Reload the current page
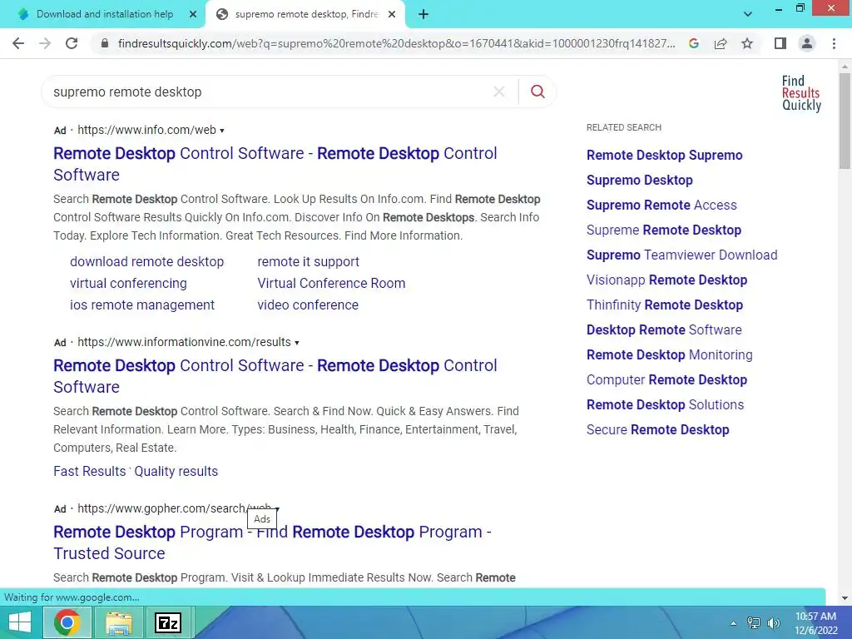This screenshot has width=852, height=639. 72,43
